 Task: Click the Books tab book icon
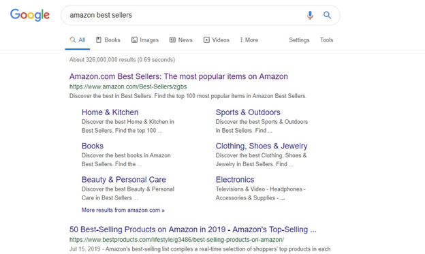(x=99, y=40)
